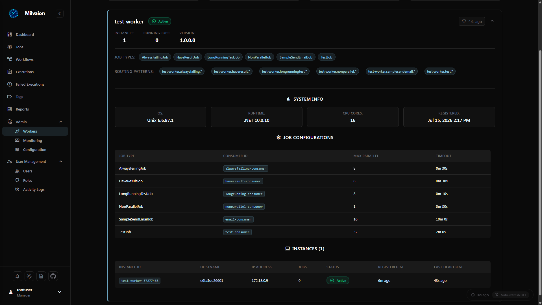Select the alwaysfailing-consumer ID

246,168
